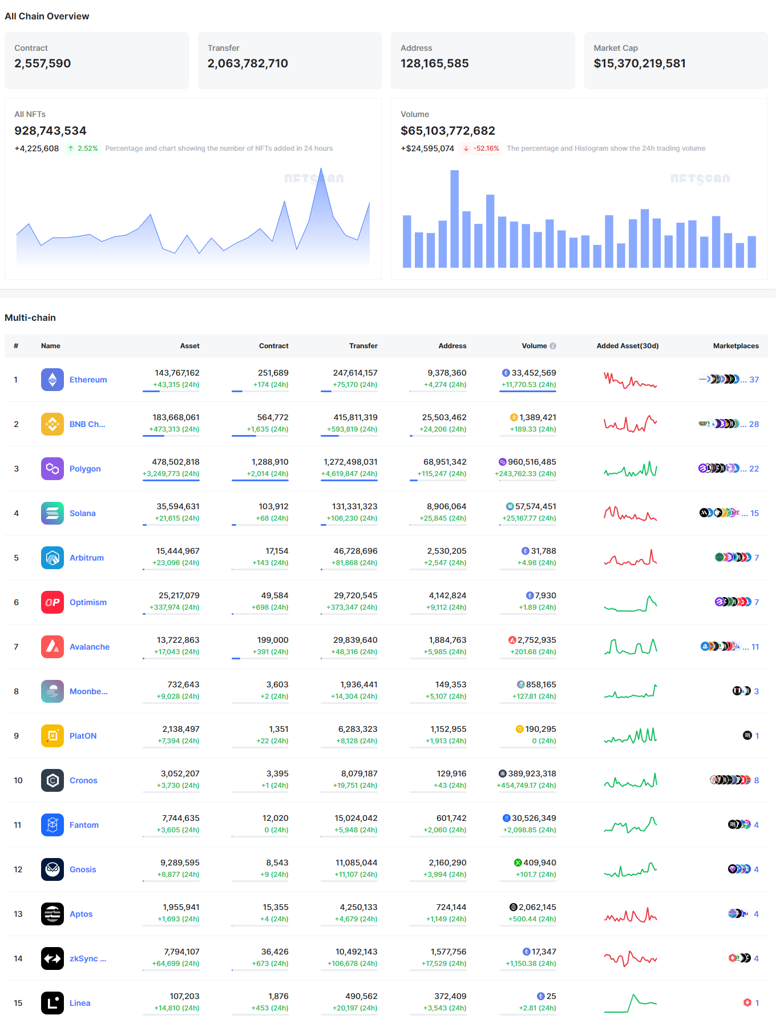Click the Gnosis chain logo icon

[x=52, y=869]
